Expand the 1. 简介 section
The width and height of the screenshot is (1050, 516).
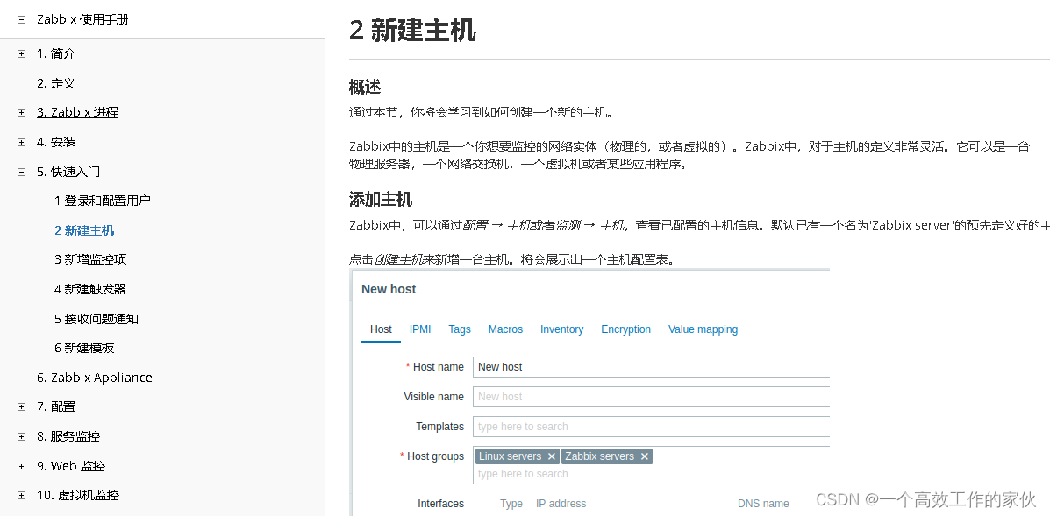21,54
